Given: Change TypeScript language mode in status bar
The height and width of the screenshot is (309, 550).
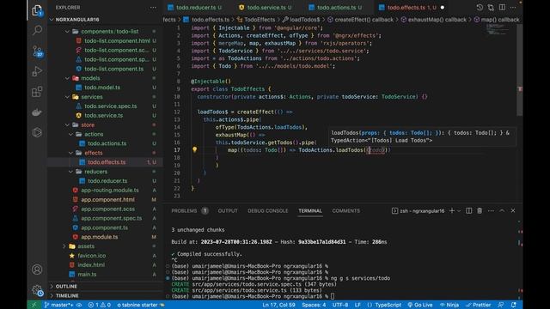Looking at the screenshot, I should coord(388,305).
